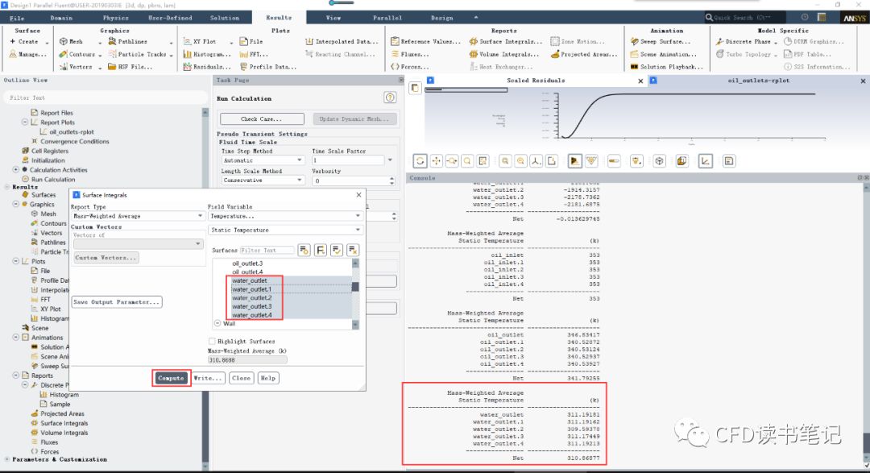
Task: Switch to the Physics ribbon tab
Action: (x=115, y=18)
